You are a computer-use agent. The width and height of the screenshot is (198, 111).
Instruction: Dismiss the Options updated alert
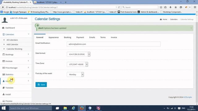pyautogui.click(x=191, y=28)
